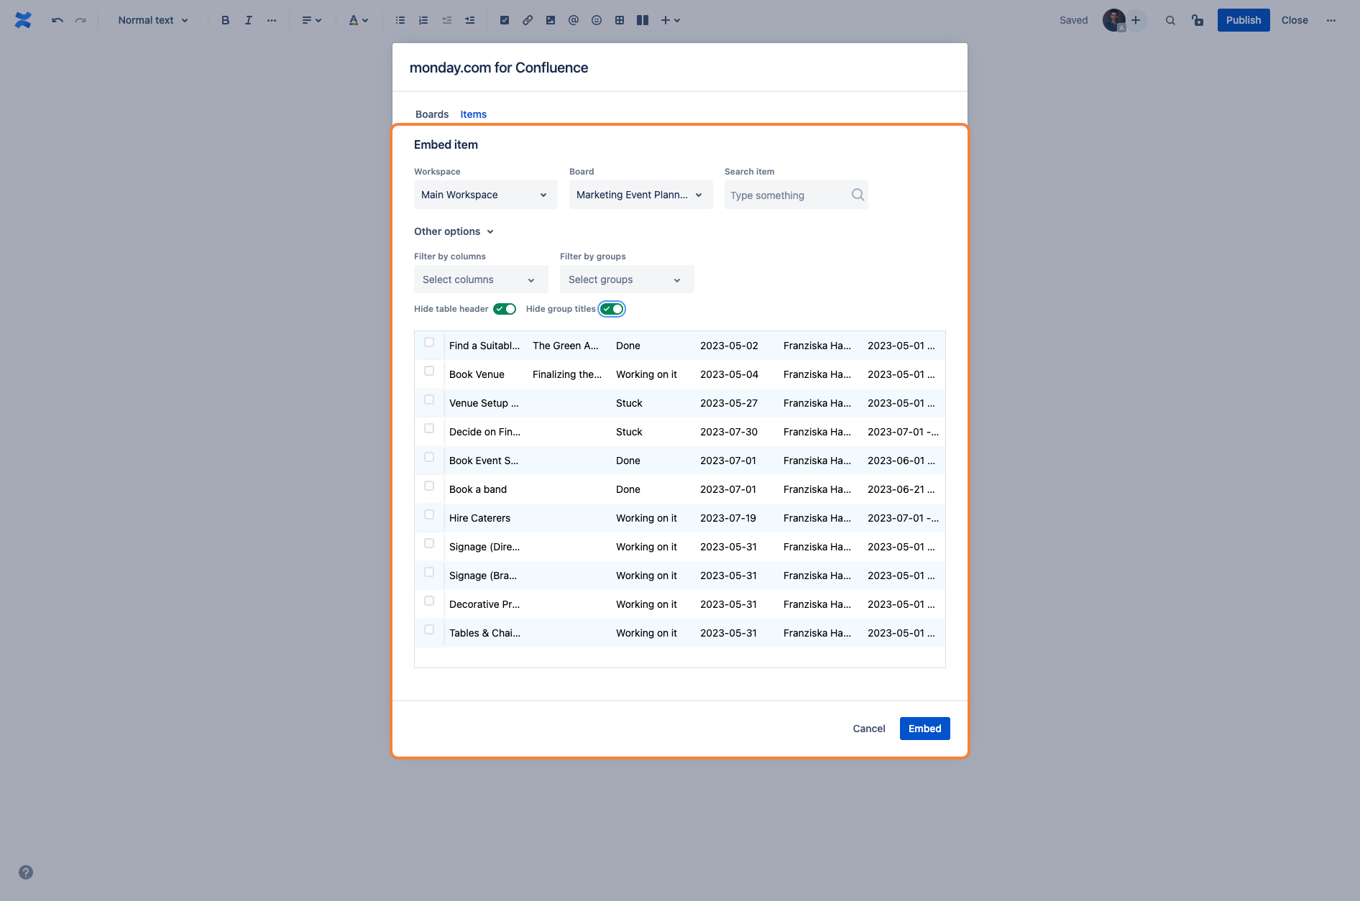
Task: Toggle off Hide group titles
Action: [612, 309]
